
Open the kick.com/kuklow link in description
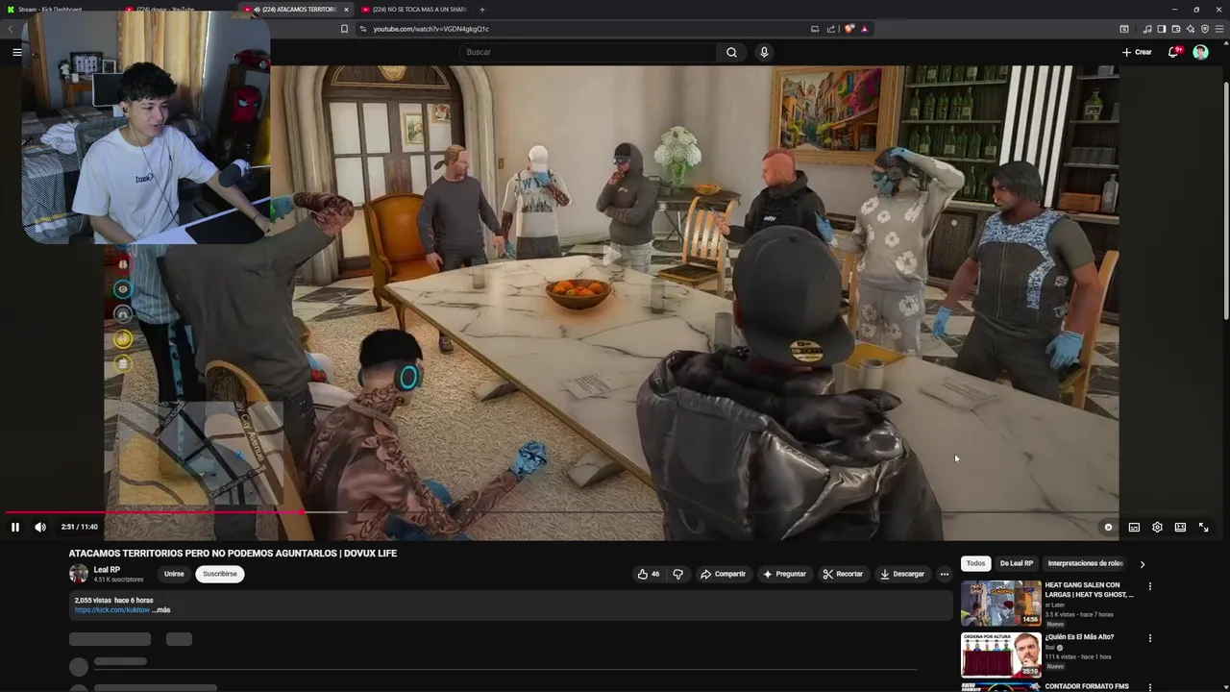112,610
